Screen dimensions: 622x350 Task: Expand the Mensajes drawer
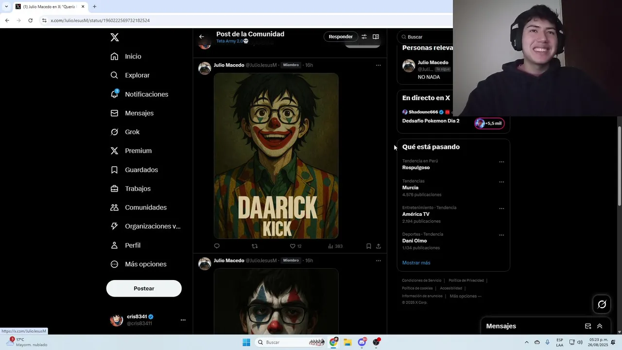click(600, 326)
